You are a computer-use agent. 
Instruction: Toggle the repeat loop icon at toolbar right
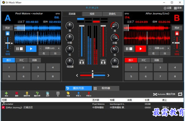(180, 94)
